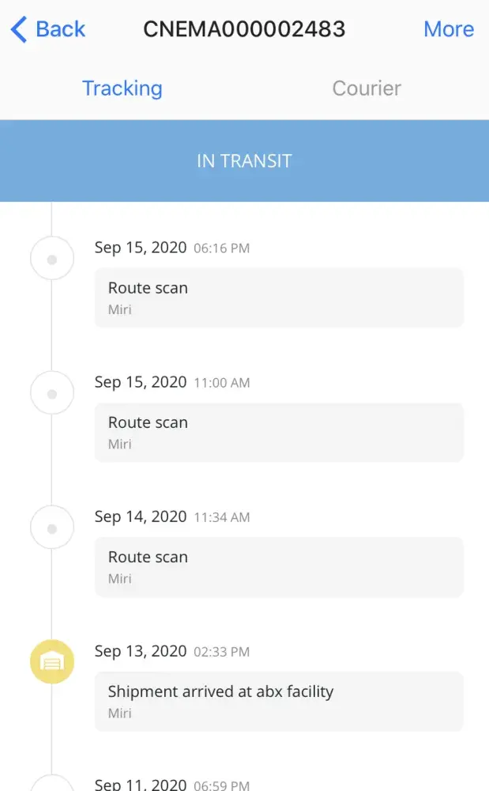This screenshot has width=489, height=791.
Task: Select the Tracking tab
Action: point(122,88)
